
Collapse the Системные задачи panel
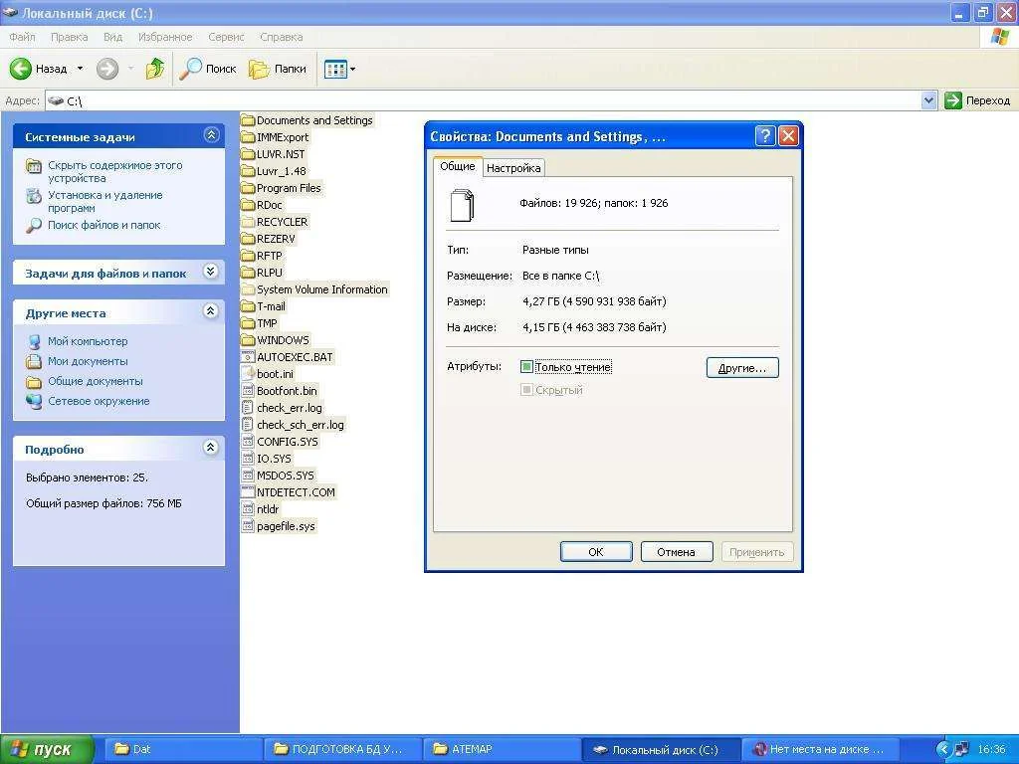click(211, 135)
